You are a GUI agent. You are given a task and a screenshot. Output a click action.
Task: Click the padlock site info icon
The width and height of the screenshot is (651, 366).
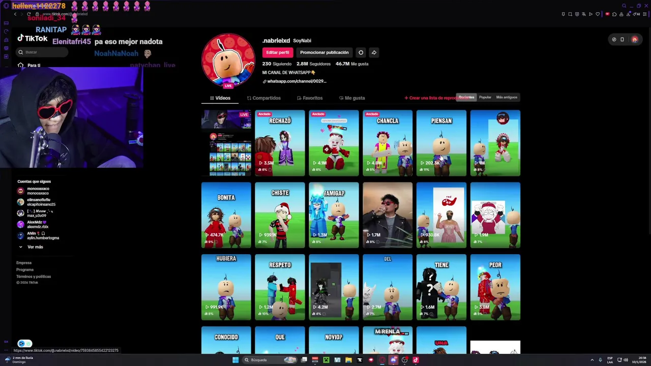[37, 14]
